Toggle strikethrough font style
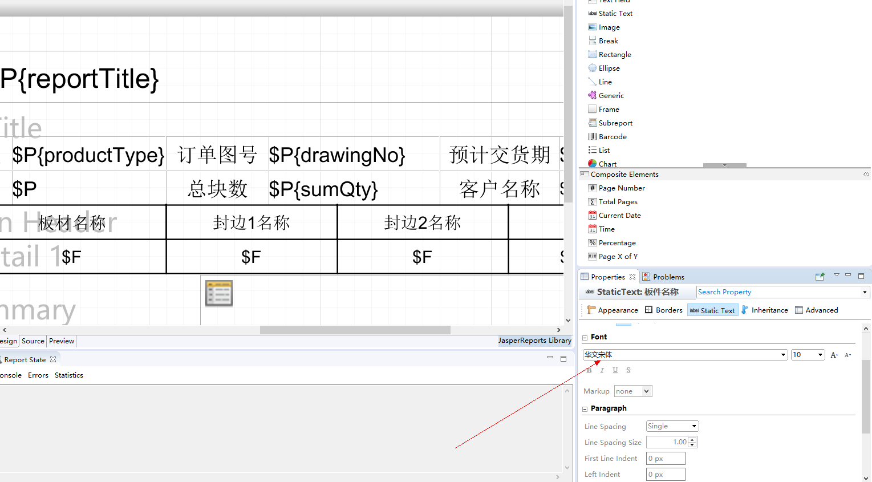This screenshot has width=872, height=482. pyautogui.click(x=628, y=370)
